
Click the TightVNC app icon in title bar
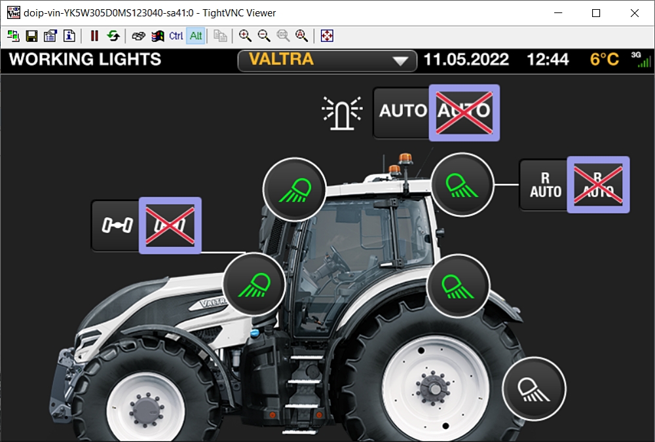pos(13,13)
